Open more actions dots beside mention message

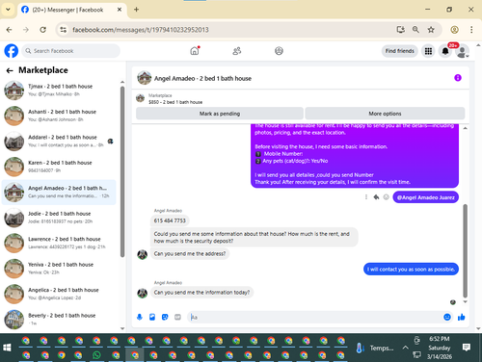tap(366, 197)
